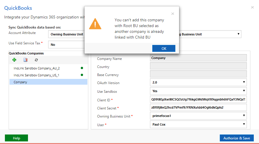Click the 'User' field label
Viewport: 259px width, 144px height.
(101, 125)
